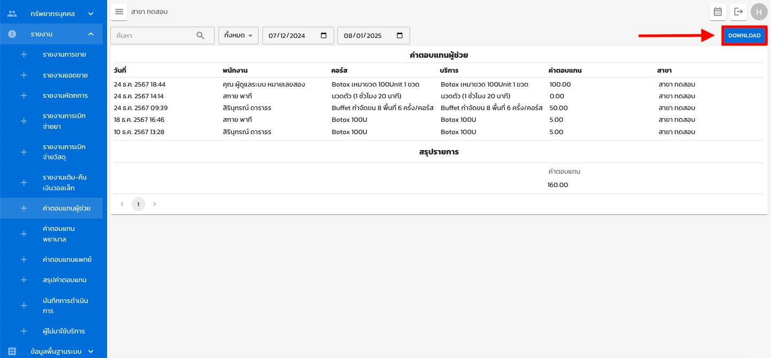Click date cell 24 ธ.ค. 2567 18:44
The image size is (771, 358).
pyautogui.click(x=140, y=84)
